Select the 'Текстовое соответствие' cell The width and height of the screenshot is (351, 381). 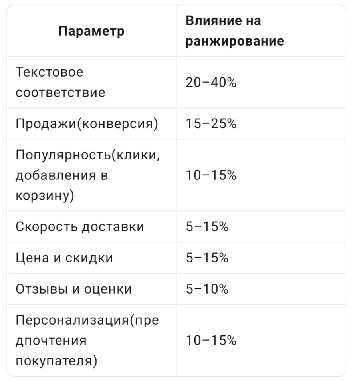[x=60, y=82]
